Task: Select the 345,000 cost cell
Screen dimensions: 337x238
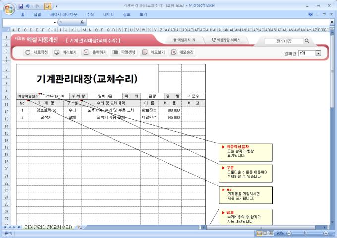Action: point(170,117)
